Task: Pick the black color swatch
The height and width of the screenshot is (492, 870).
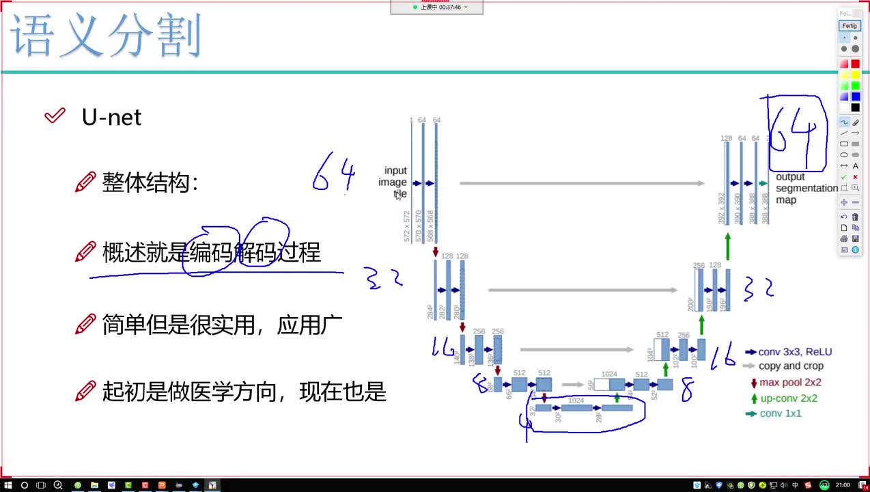Action: [x=855, y=107]
